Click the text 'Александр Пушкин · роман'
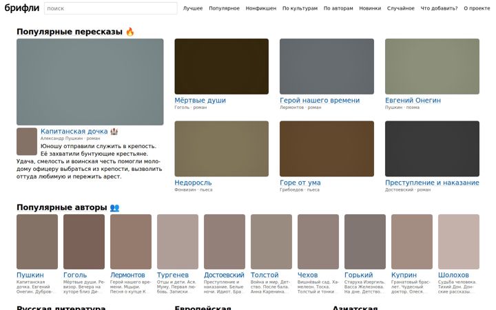This screenshot has height=310, width=496. tap(70, 138)
